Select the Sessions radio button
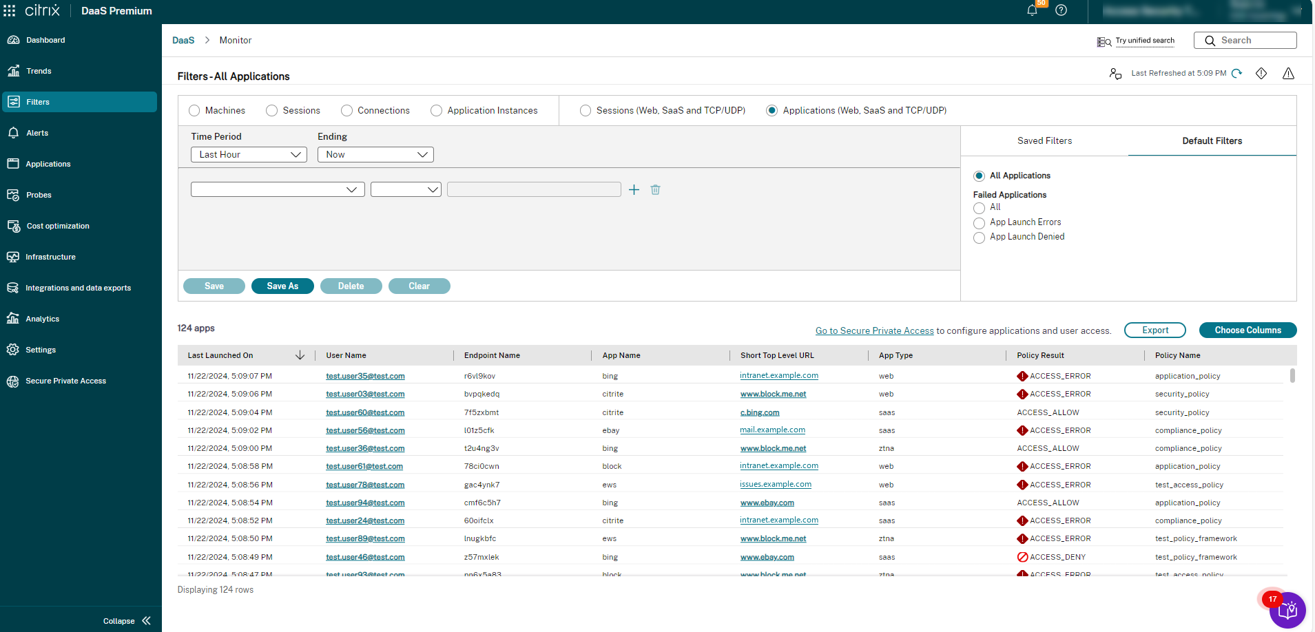1315x632 pixels. pyautogui.click(x=272, y=111)
